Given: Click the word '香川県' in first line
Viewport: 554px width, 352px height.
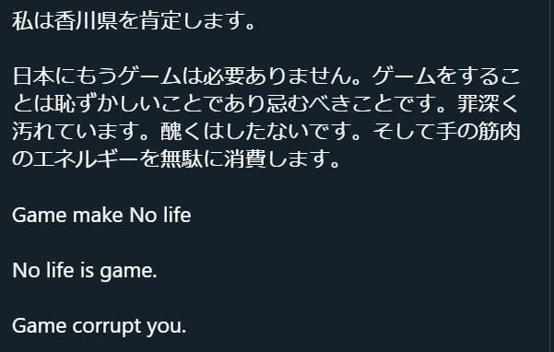Looking at the screenshot, I should (x=87, y=21).
